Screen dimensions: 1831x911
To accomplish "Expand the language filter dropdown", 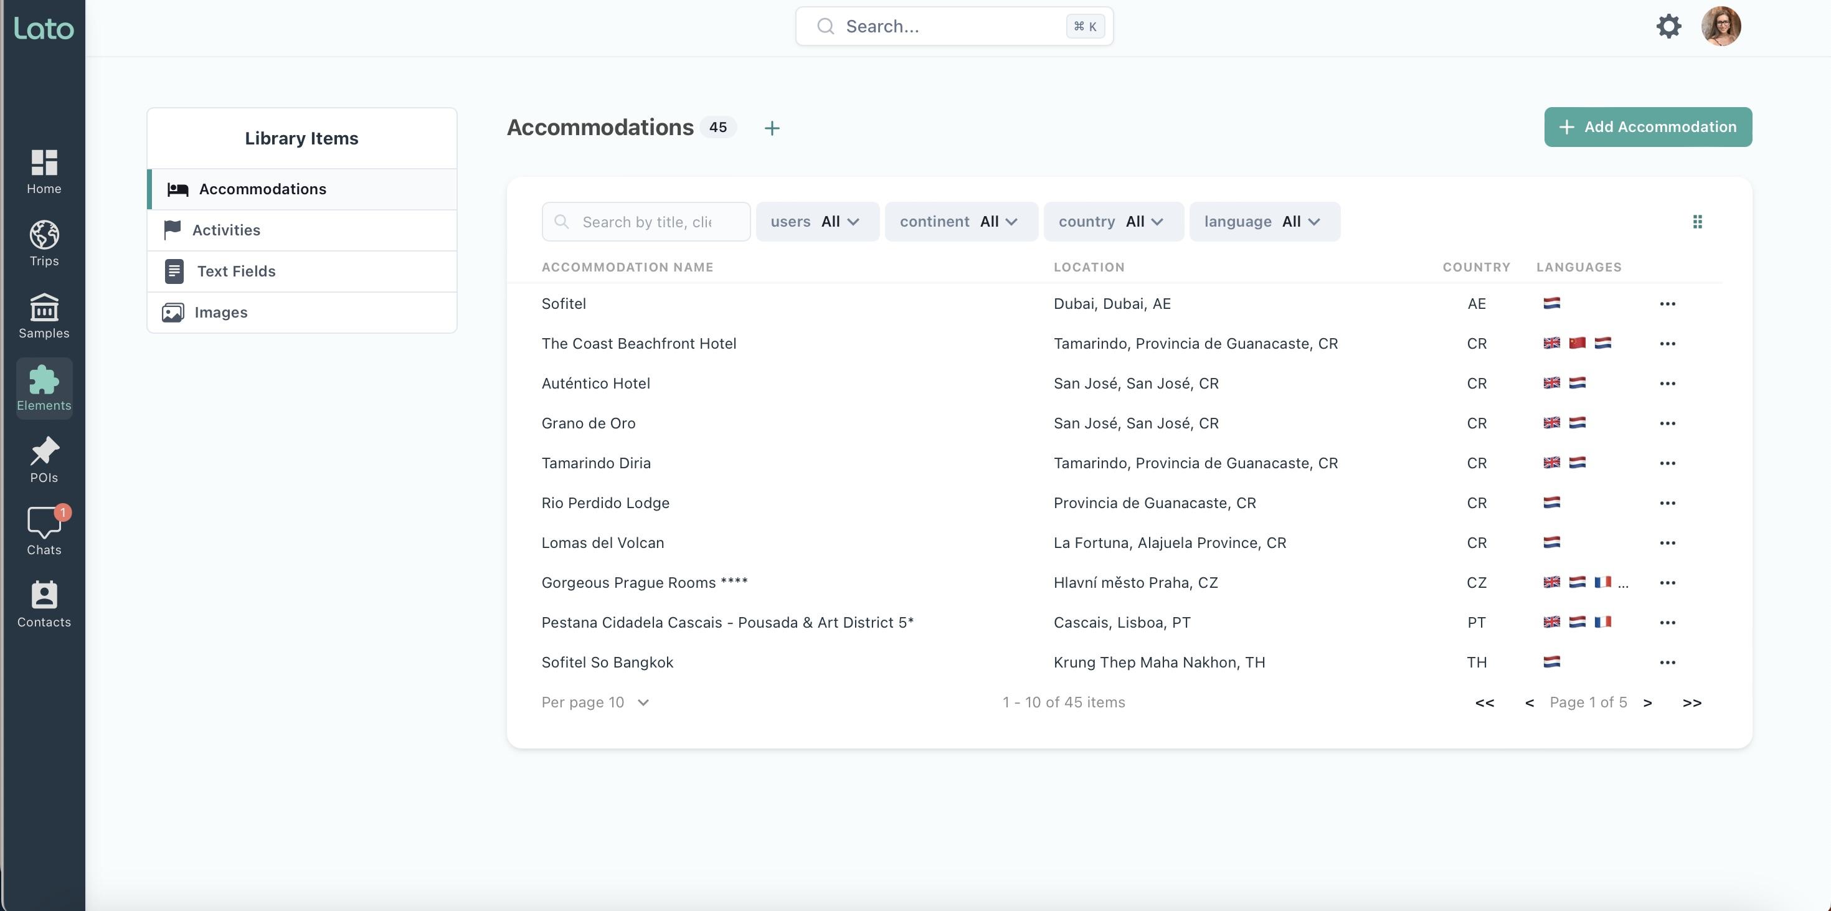I will point(1264,222).
